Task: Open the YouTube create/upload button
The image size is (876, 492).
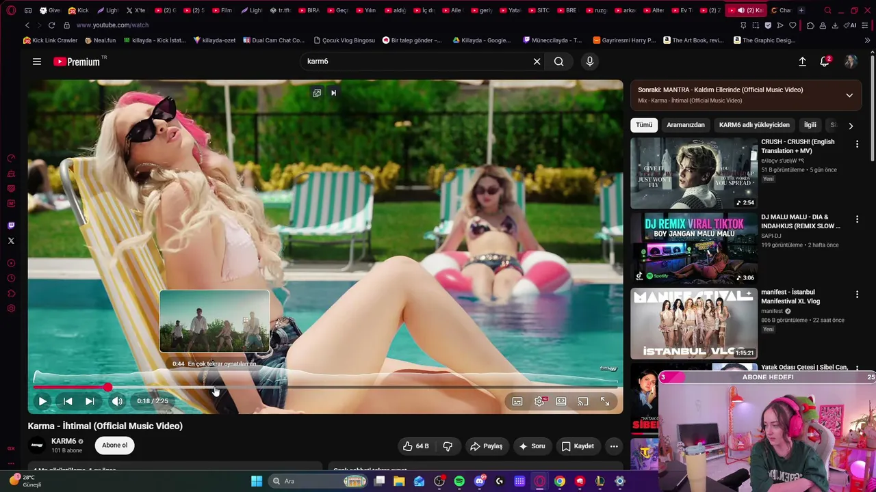Action: 802,61
